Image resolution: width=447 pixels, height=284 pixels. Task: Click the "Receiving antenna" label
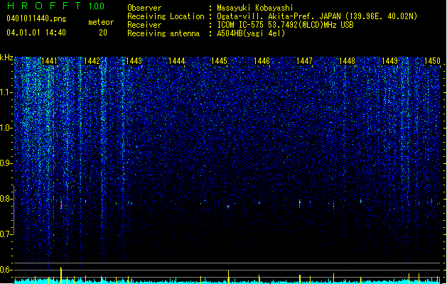pyautogui.click(x=163, y=33)
